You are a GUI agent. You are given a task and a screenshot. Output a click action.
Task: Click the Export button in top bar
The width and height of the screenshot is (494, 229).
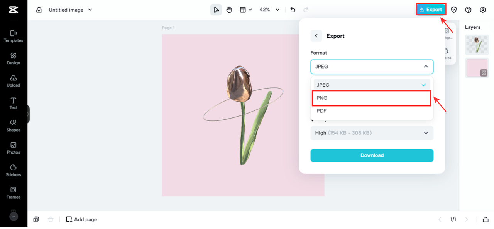click(x=431, y=10)
